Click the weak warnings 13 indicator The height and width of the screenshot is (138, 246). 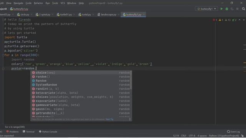click(228, 20)
